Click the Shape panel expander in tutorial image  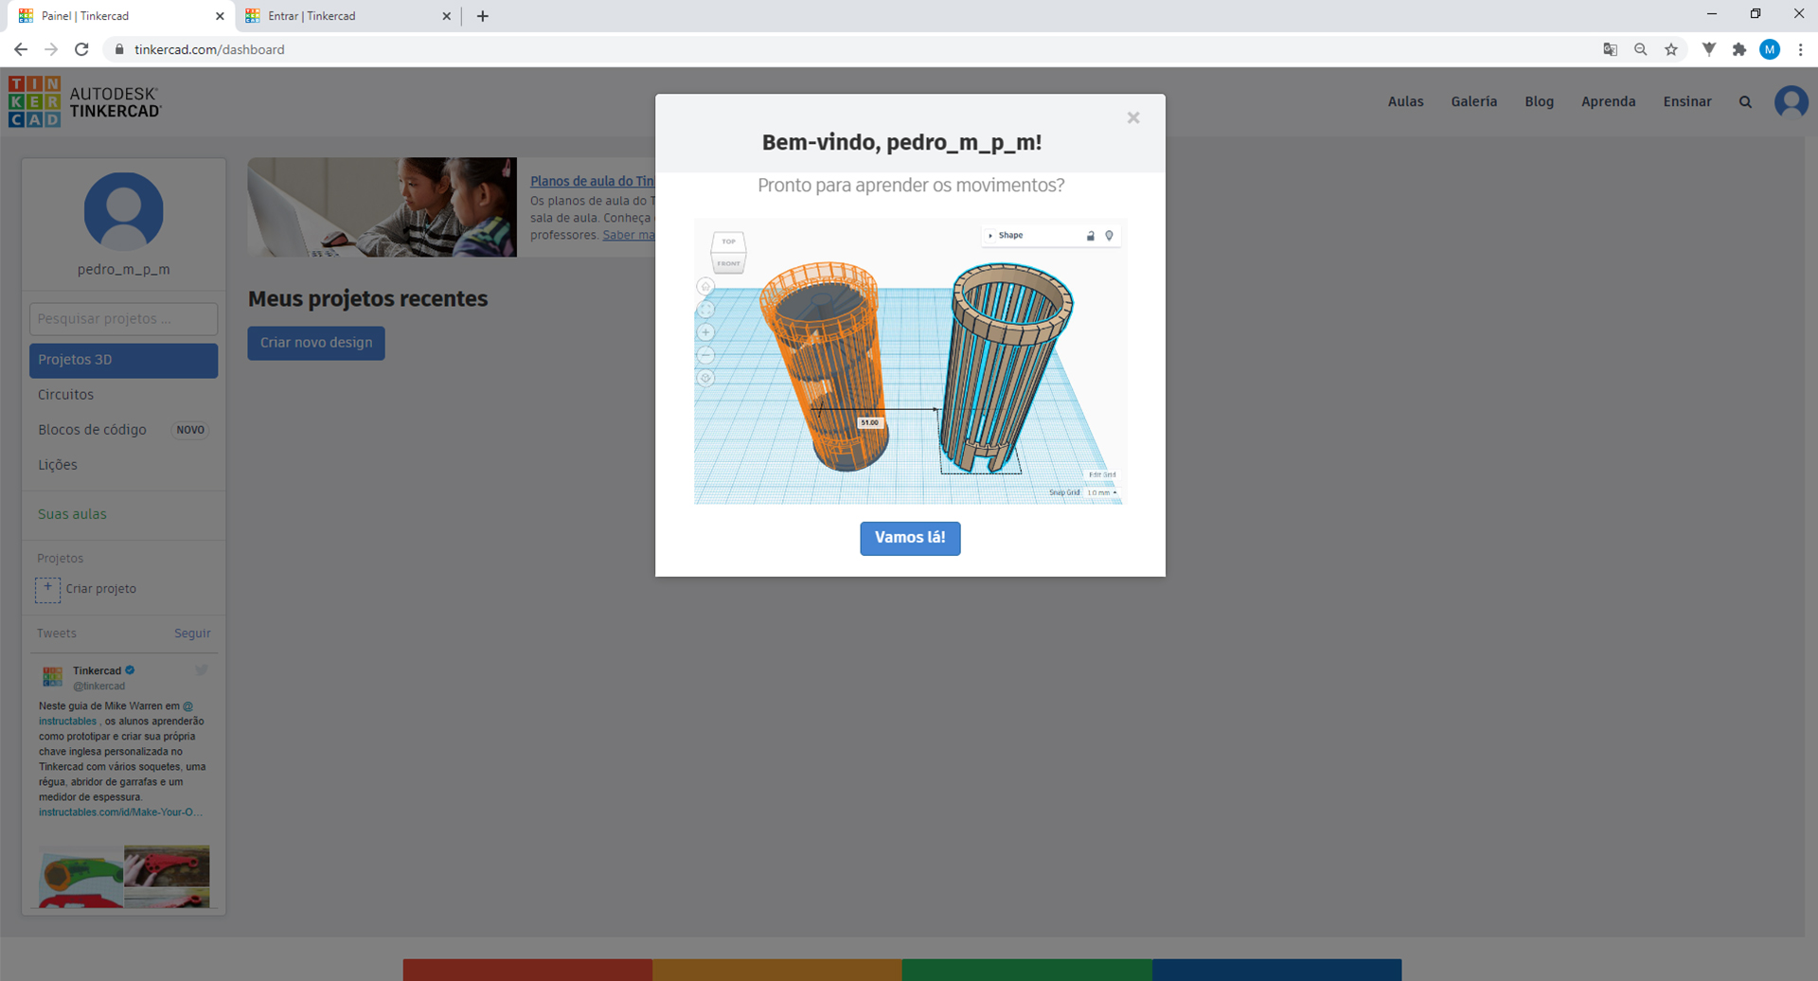[x=990, y=236]
